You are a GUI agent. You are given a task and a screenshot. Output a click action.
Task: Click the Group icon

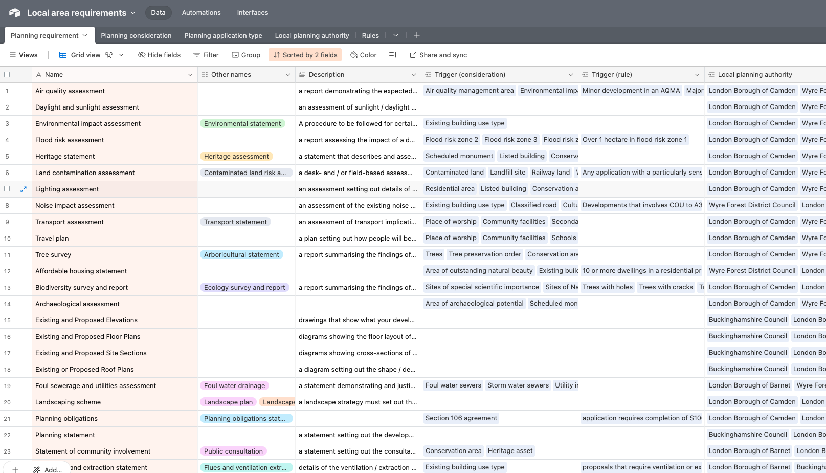pos(235,55)
